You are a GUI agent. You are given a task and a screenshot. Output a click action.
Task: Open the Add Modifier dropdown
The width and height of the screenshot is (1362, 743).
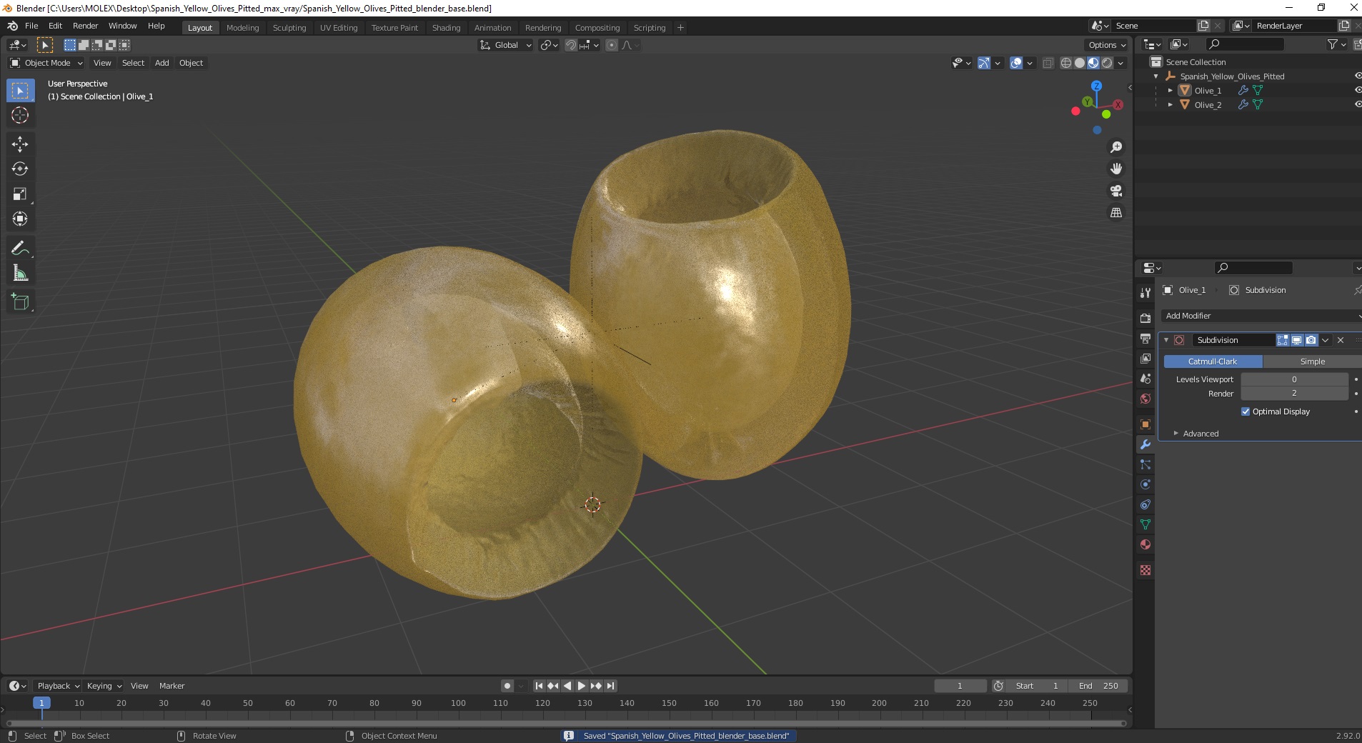[x=1261, y=316]
